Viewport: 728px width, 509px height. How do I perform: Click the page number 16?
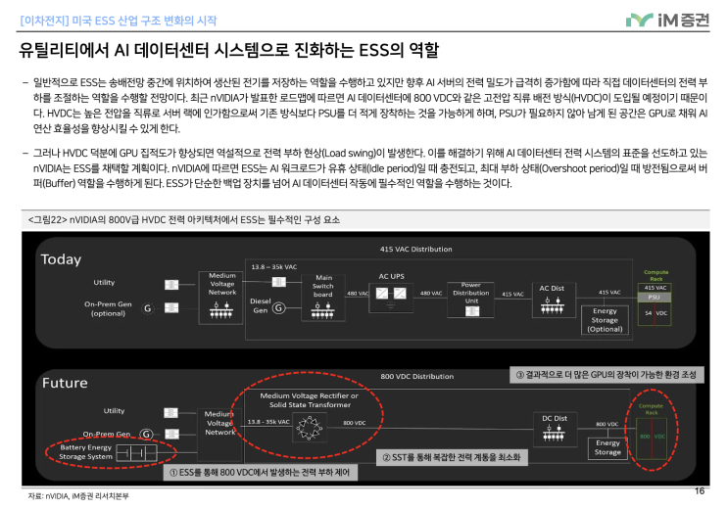(x=699, y=491)
